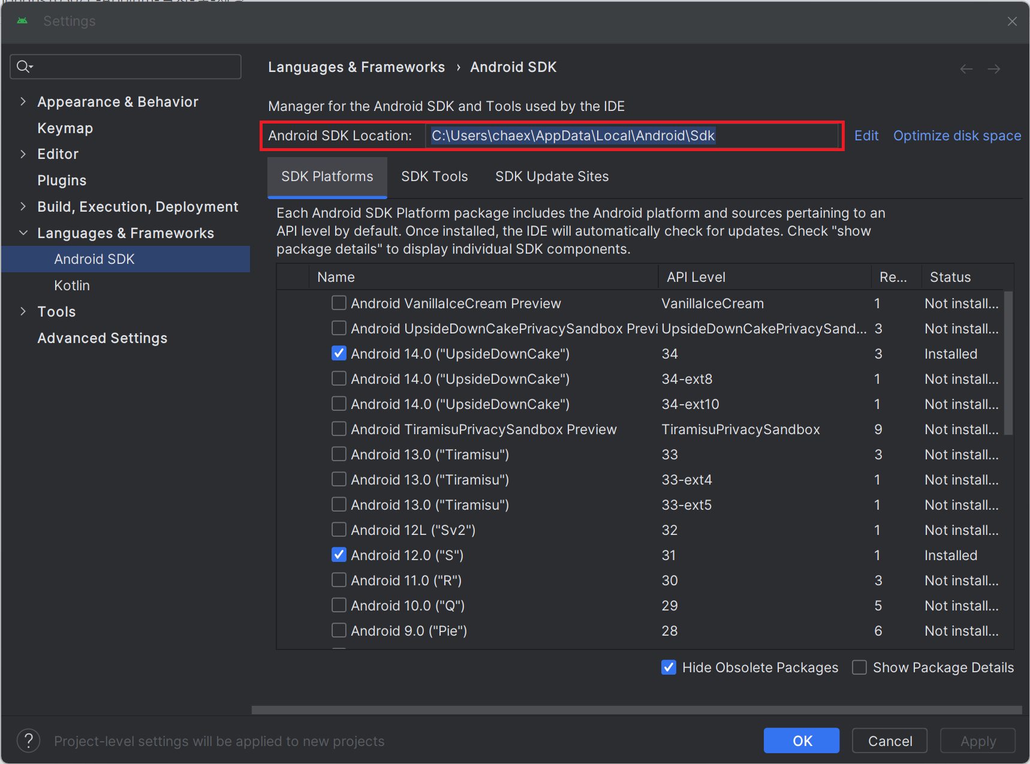Select Android SDK in sidebar

point(126,259)
